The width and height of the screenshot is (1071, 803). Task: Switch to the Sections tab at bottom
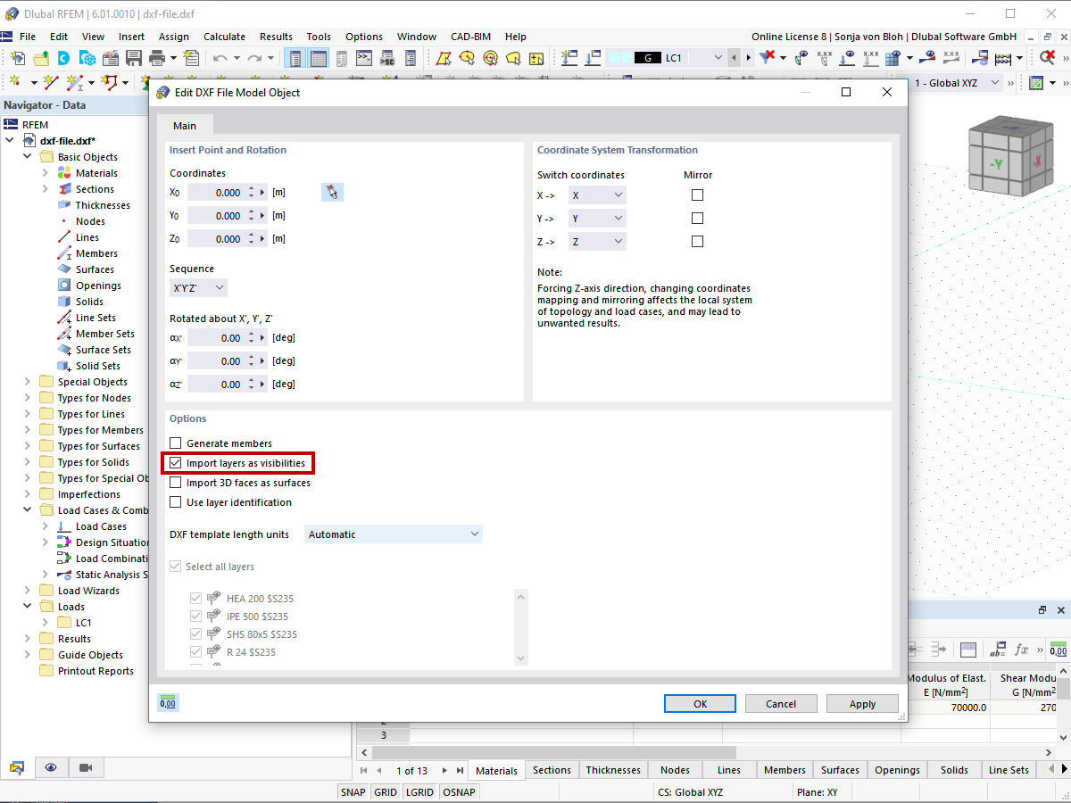552,769
